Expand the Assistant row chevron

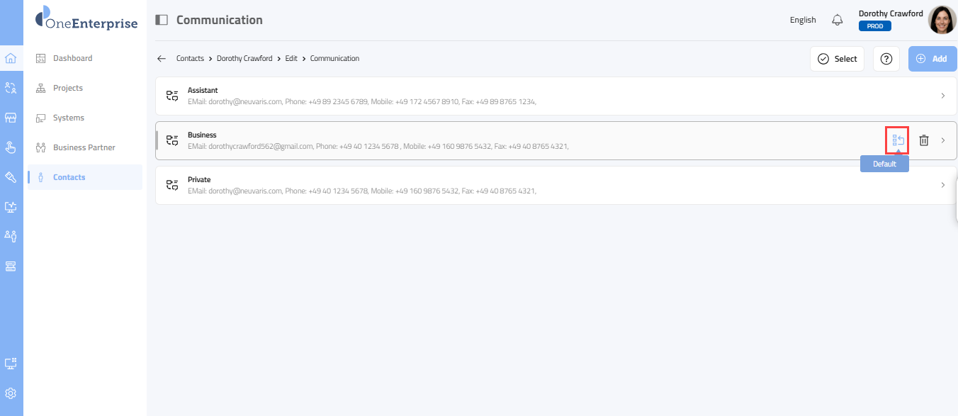click(x=942, y=96)
